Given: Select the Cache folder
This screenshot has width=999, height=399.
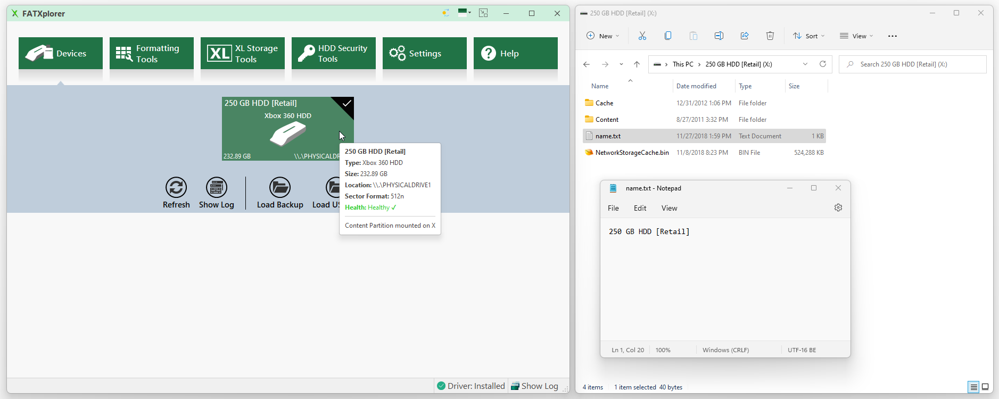Looking at the screenshot, I should 705,103.
